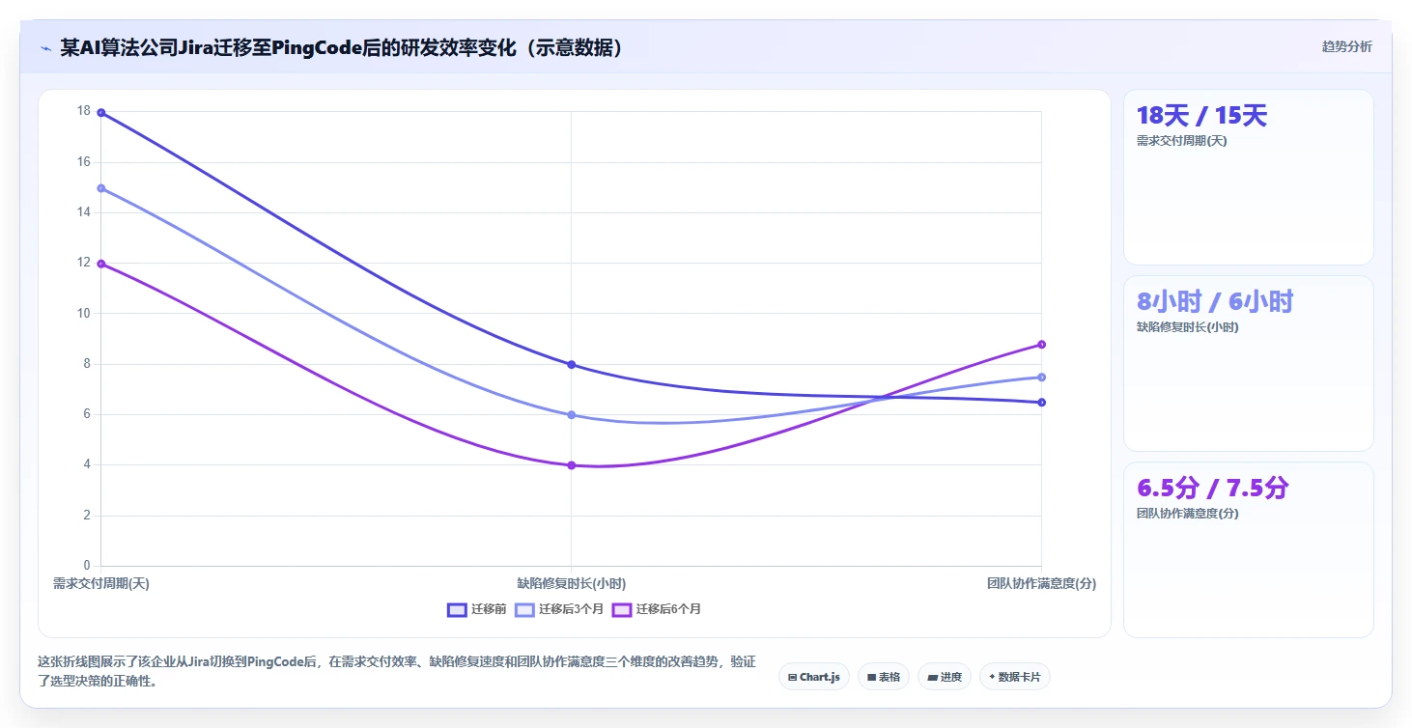Click the 迁移前 point on 缺陷修复时长 at 8
Screen dimensions: 1412x728
[x=571, y=365]
